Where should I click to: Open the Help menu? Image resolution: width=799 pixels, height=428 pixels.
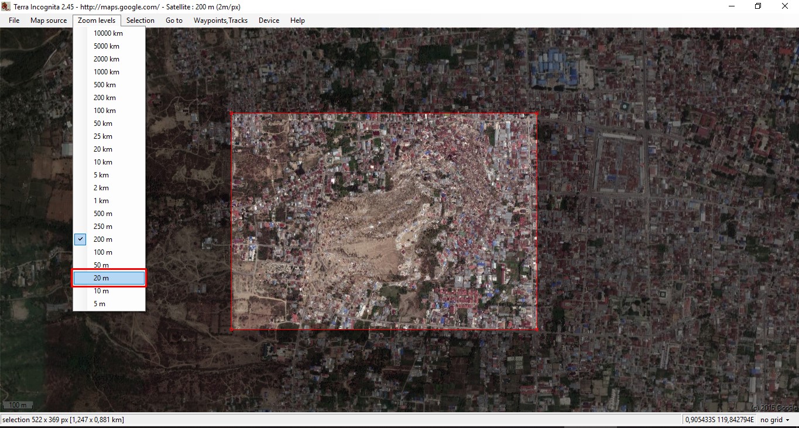coord(297,20)
